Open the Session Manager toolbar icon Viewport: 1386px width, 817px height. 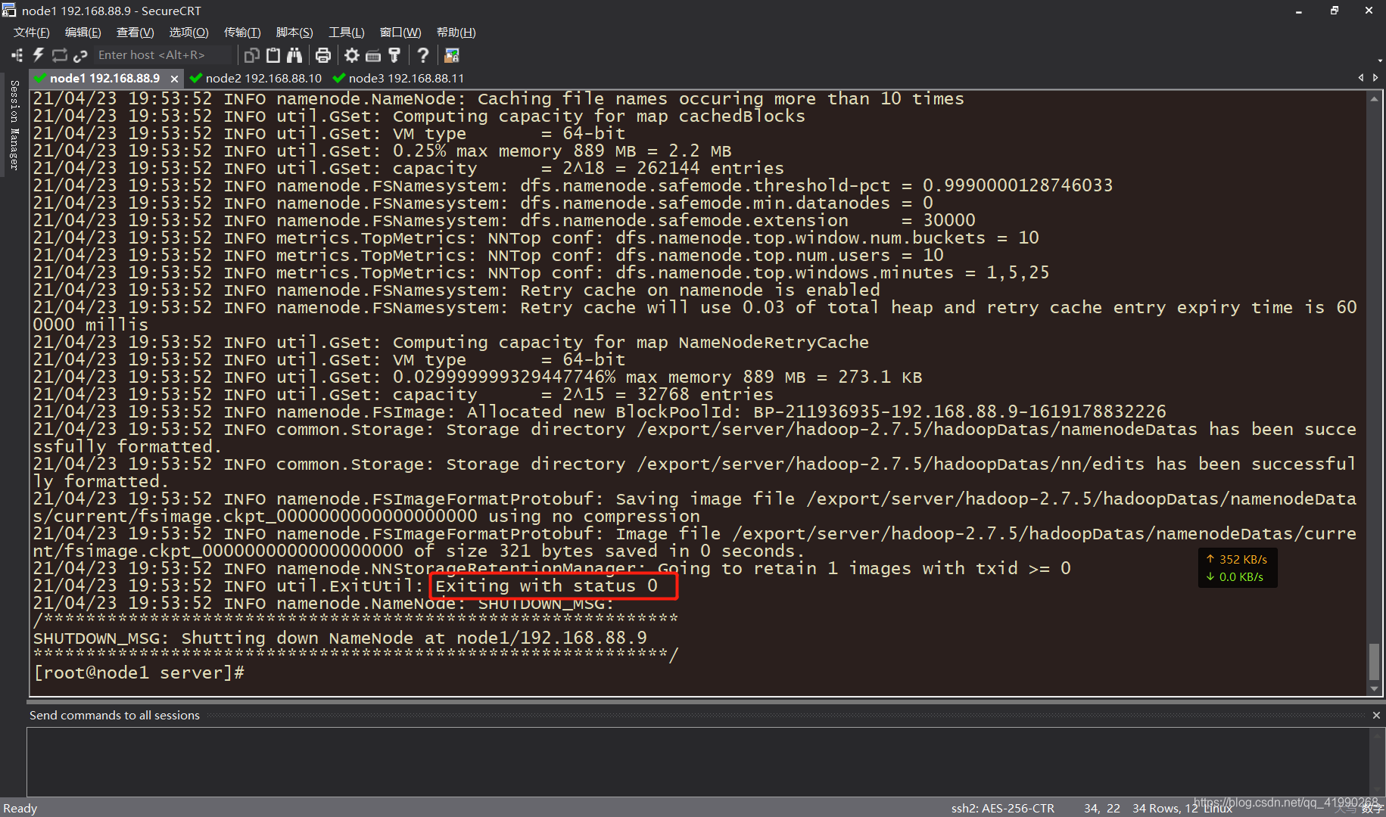click(x=17, y=55)
